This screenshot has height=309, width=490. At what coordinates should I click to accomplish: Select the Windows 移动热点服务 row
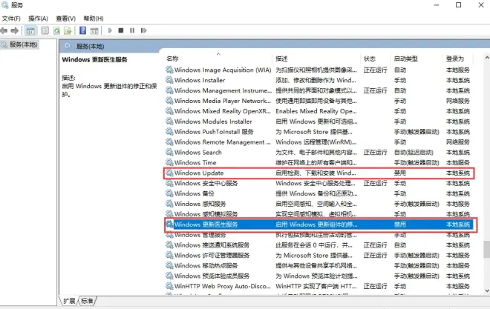tap(318, 265)
